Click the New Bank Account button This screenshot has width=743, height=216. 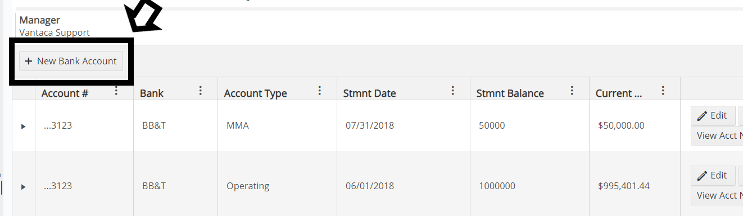coord(71,61)
